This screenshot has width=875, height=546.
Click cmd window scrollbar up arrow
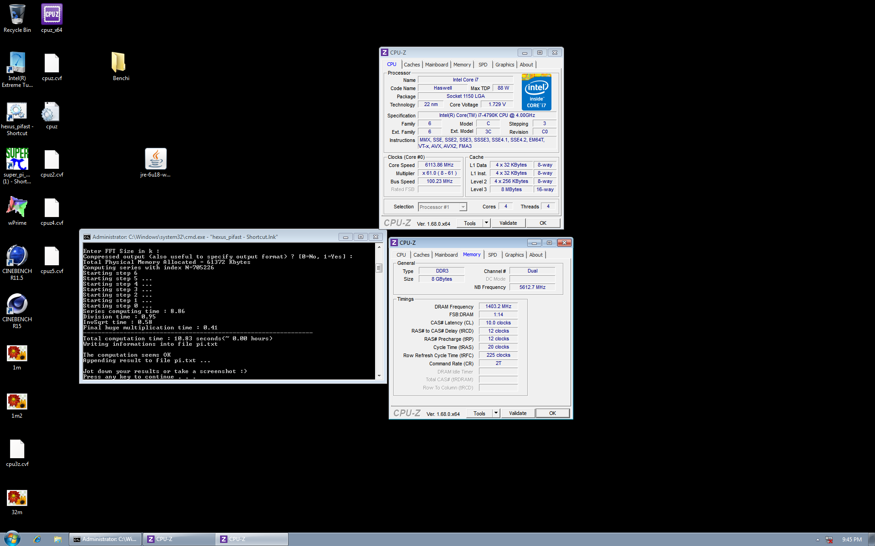(x=379, y=247)
